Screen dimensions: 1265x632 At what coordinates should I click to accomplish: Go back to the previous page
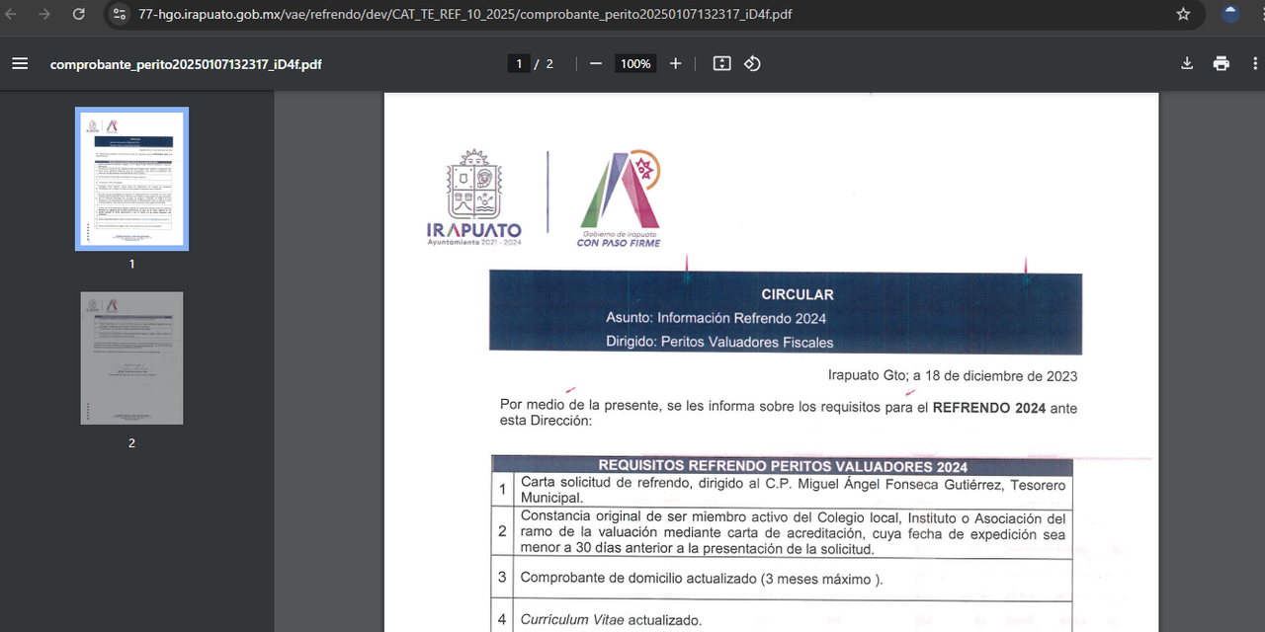pyautogui.click(x=13, y=14)
